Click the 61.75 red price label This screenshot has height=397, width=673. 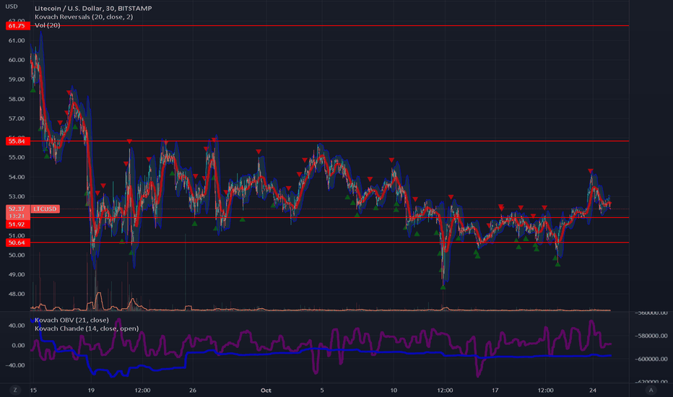(17, 26)
